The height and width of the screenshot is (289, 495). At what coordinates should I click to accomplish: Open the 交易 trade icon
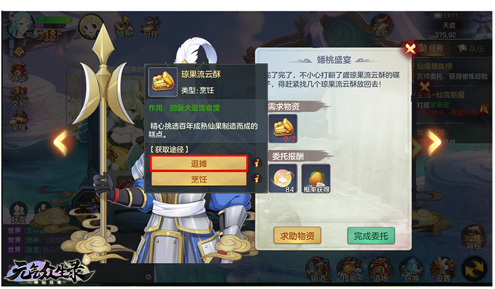19,97
